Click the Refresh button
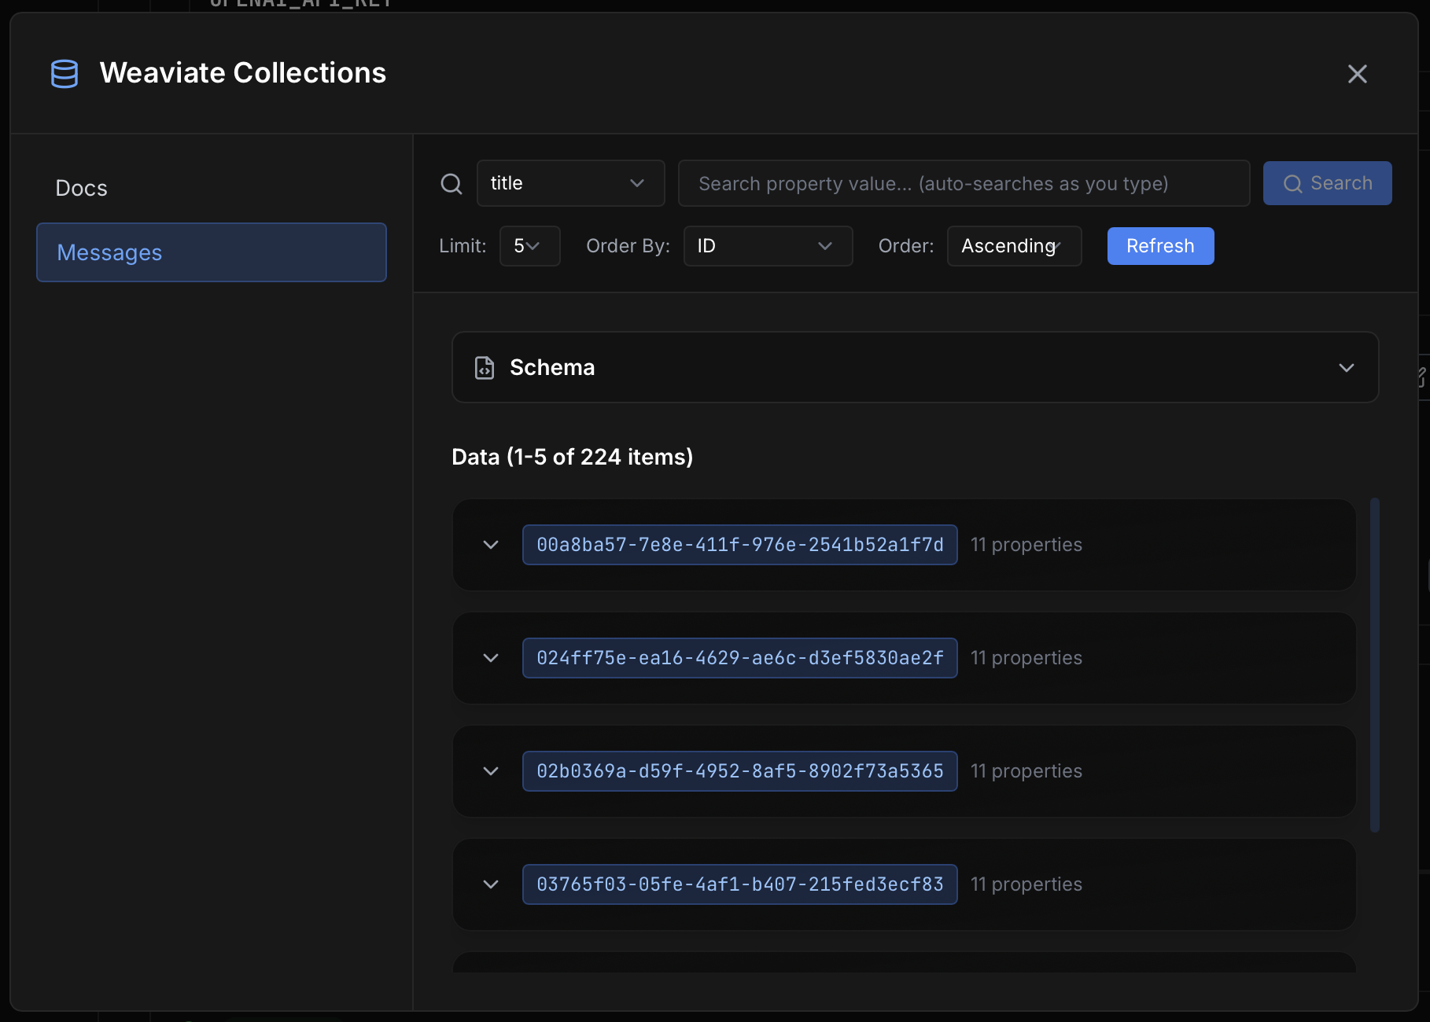The image size is (1430, 1022). (x=1159, y=247)
